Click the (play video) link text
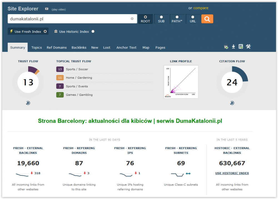 click(x=58, y=9)
